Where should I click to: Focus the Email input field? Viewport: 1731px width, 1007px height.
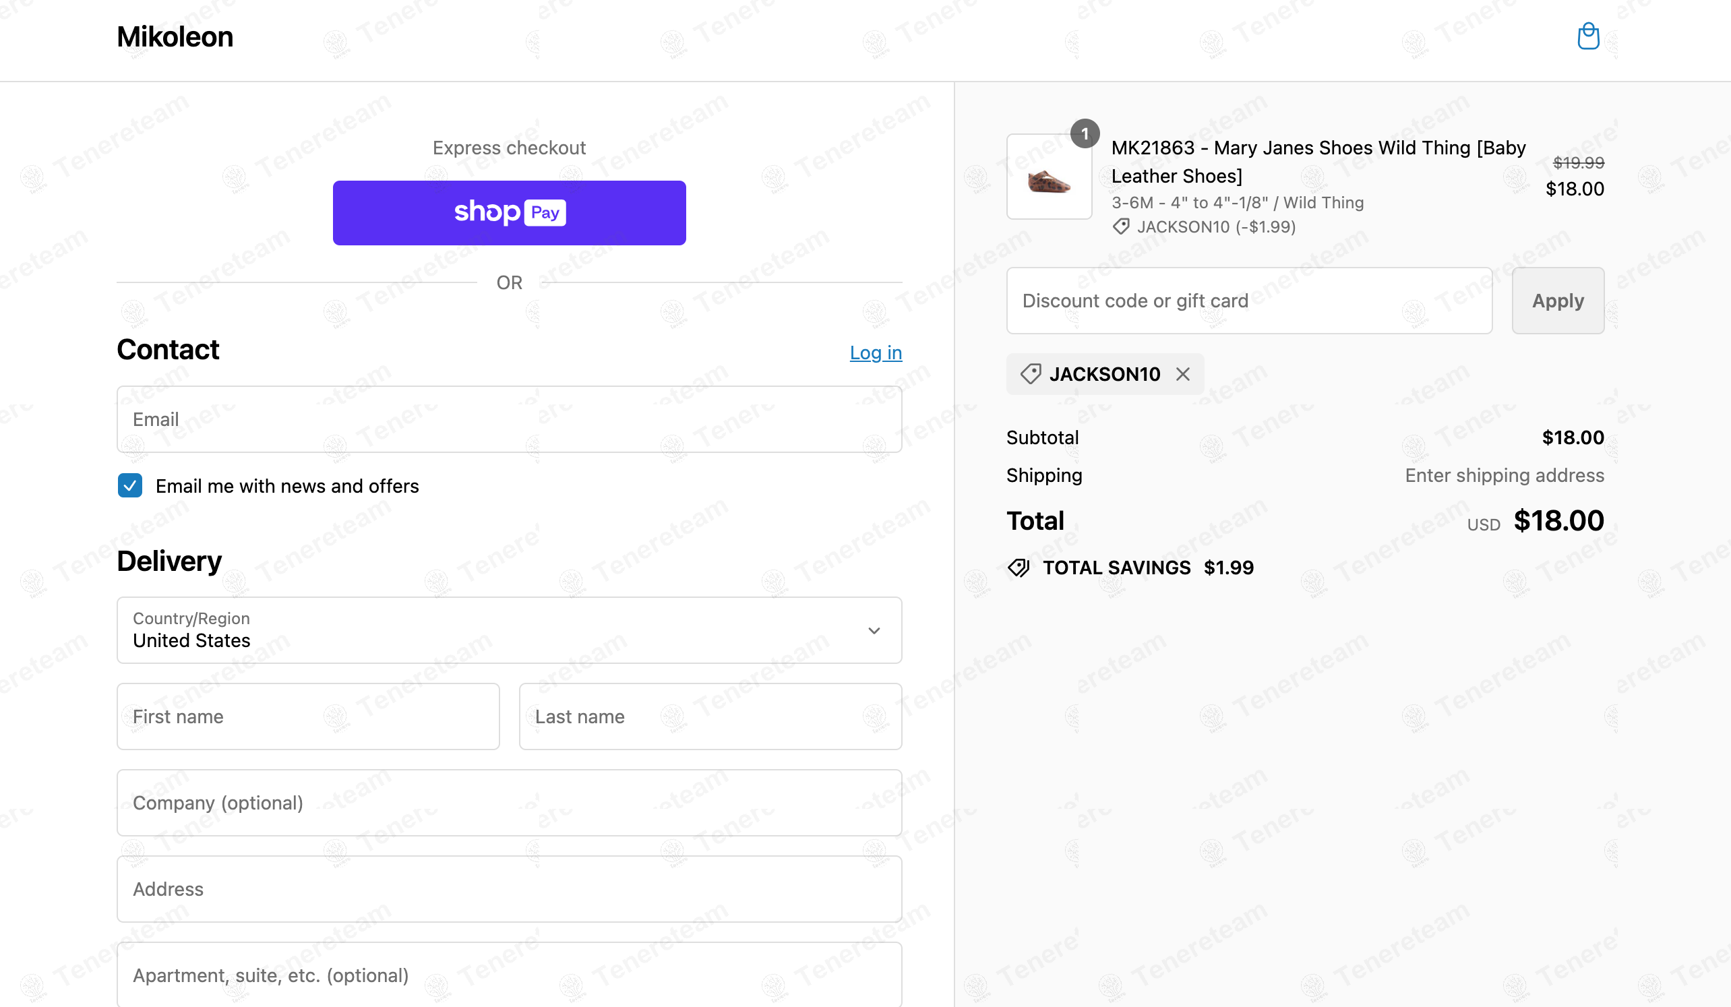coord(509,419)
